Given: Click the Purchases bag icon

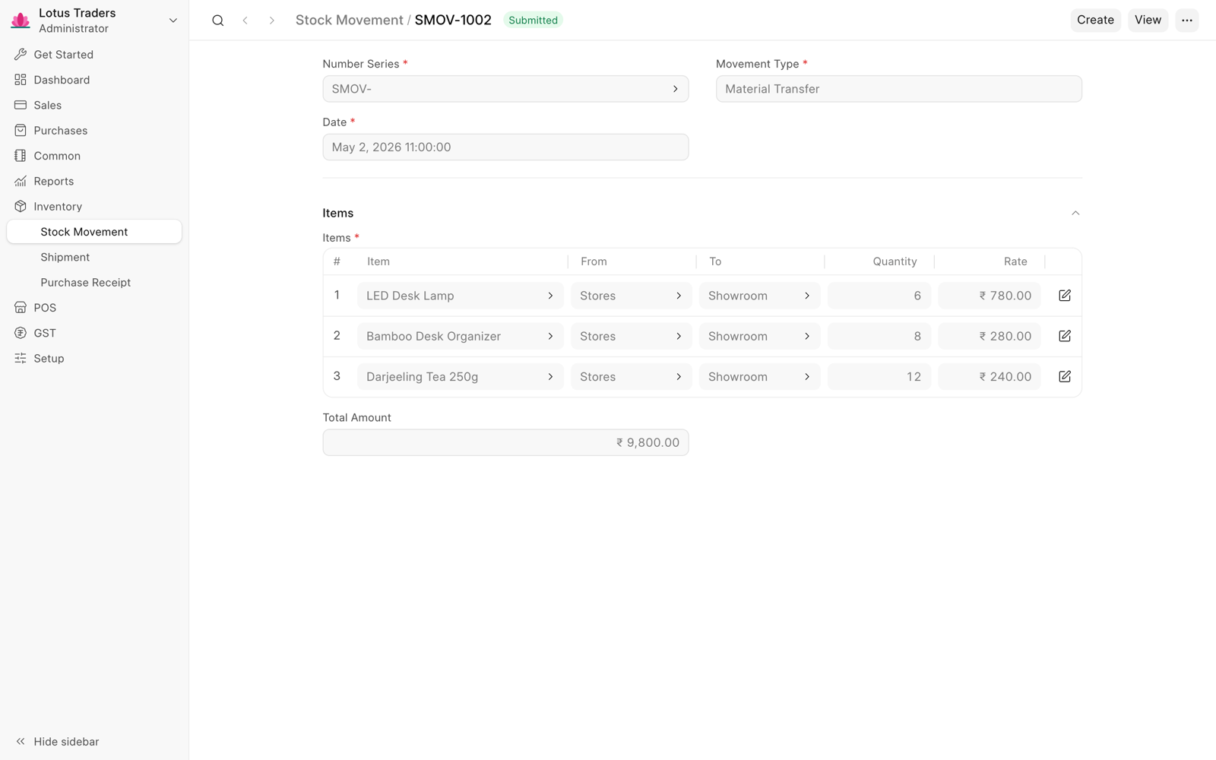Looking at the screenshot, I should pos(21,131).
